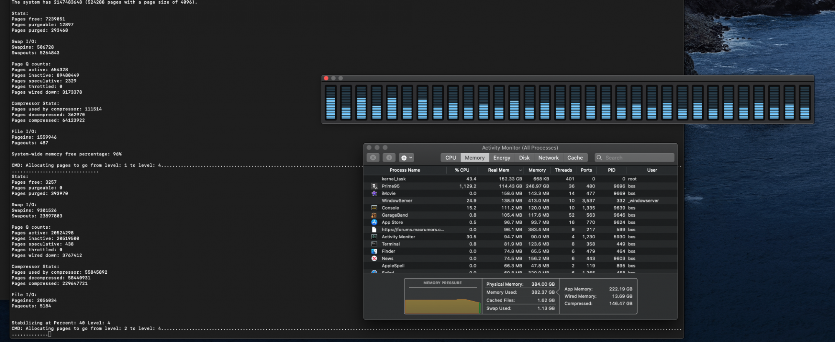
Task: Click the Compressed 146.47 GB value
Action: (x=620, y=303)
